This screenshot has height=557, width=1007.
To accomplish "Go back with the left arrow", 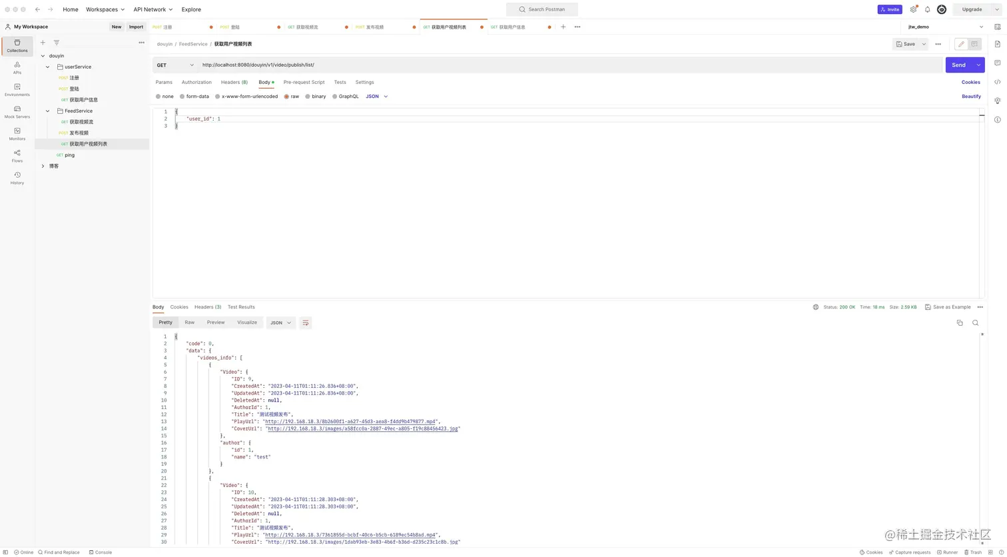I will pos(37,9).
